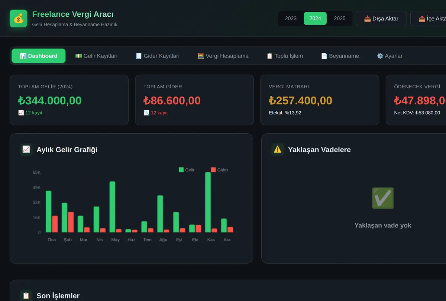Click the 'Son İşlemler' heading
The height and width of the screenshot is (301, 446).
point(58,296)
